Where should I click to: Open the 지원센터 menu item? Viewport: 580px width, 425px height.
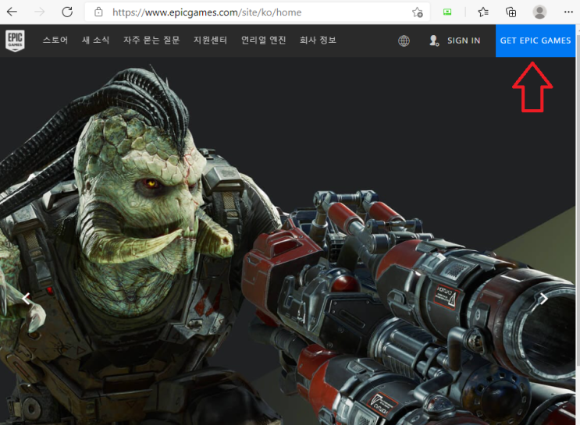[x=210, y=40]
